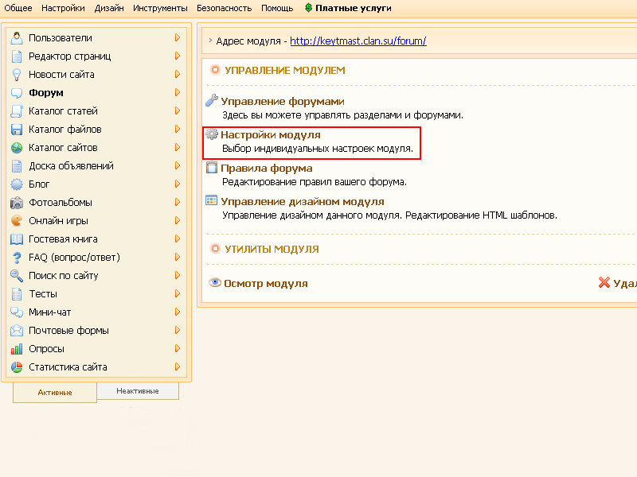Click the green dollar Paid services icon
The height and width of the screenshot is (477, 637).
pos(308,8)
